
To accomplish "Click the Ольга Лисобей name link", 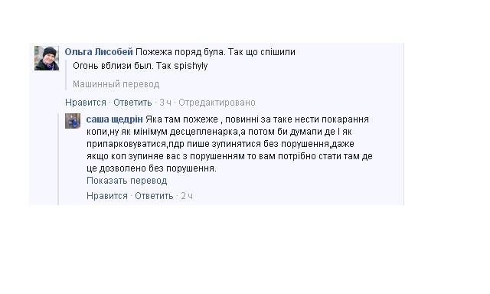I will pyautogui.click(x=99, y=52).
